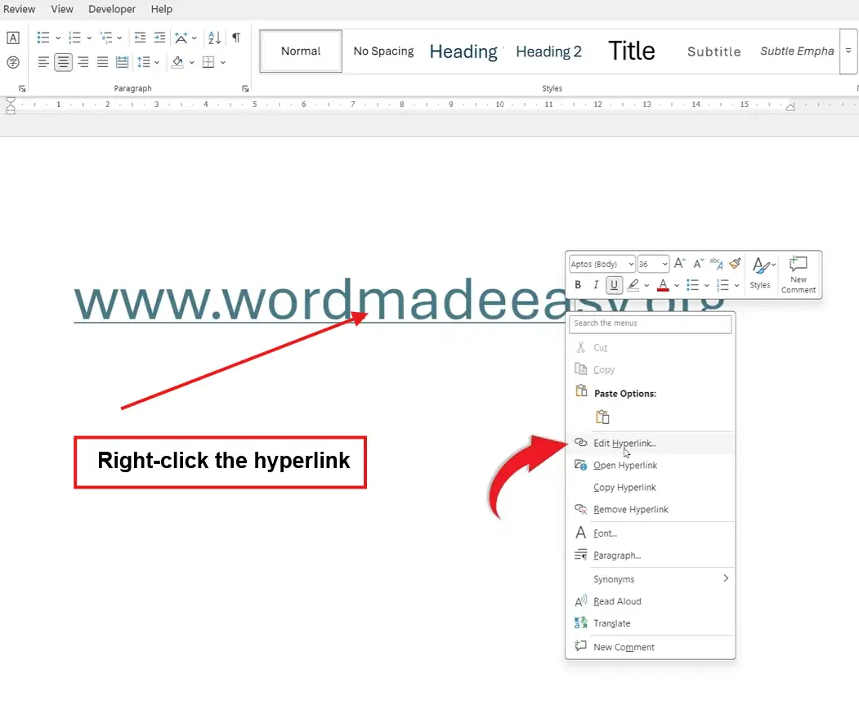Image resolution: width=859 pixels, height=705 pixels.
Task: Choose Remove Hyperlink from context menu
Action: click(650, 510)
